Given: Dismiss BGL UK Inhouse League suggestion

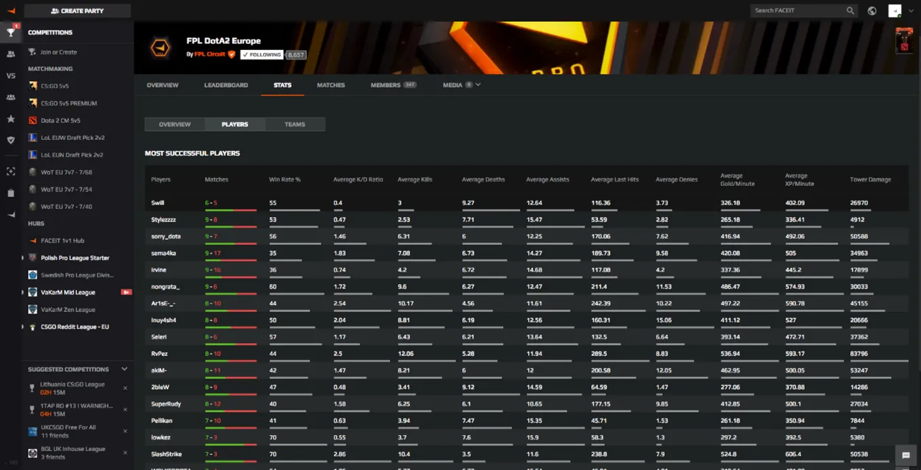Looking at the screenshot, I should click(x=125, y=452).
